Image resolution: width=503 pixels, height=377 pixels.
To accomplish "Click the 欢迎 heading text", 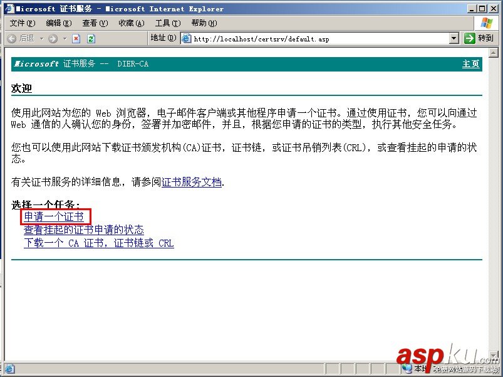I will coord(21,88).
